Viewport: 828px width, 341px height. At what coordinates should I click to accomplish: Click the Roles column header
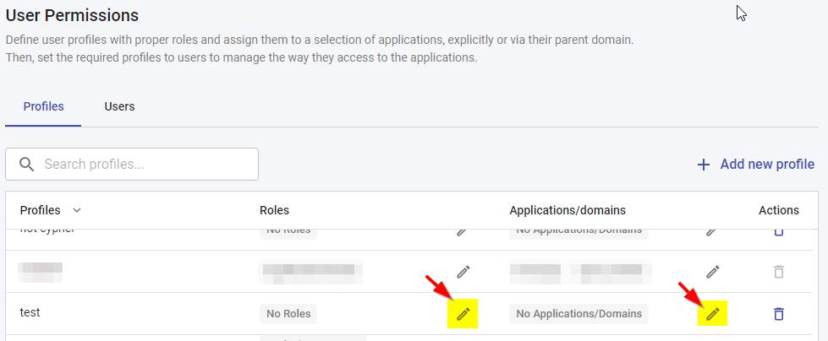[274, 210]
